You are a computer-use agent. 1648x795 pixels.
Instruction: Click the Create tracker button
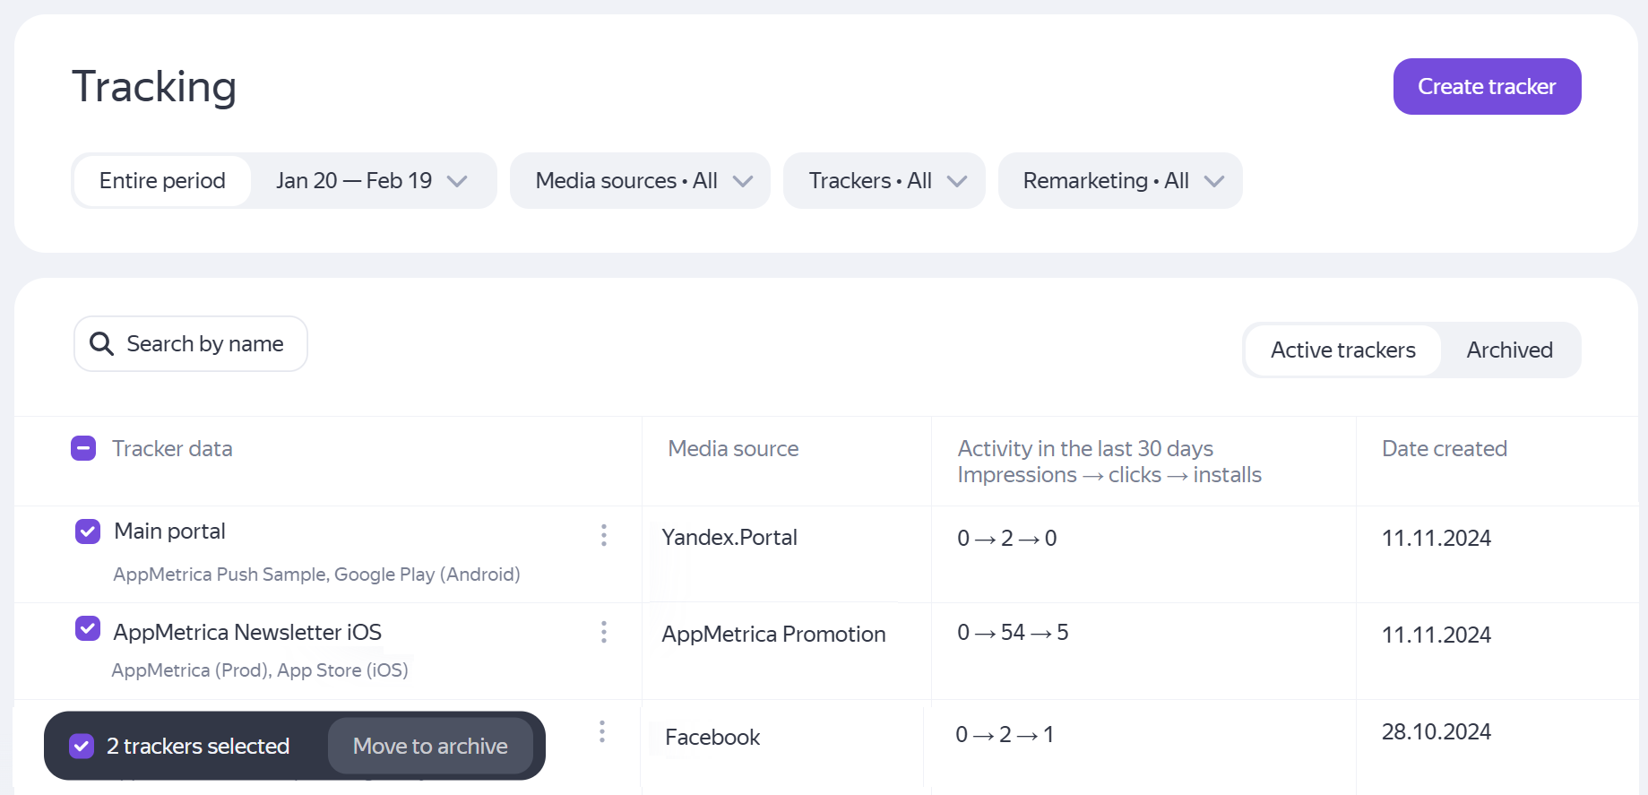[1487, 87]
